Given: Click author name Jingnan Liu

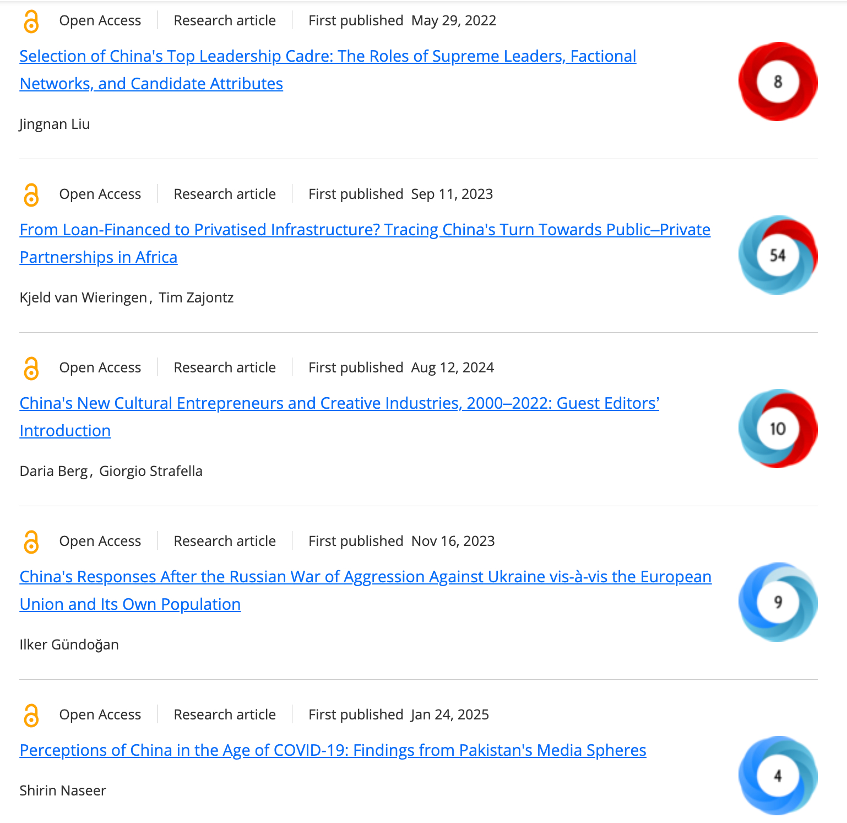Looking at the screenshot, I should [55, 124].
